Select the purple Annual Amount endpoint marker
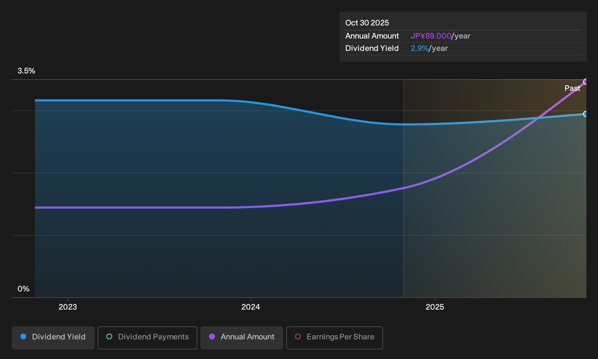This screenshot has height=359, width=598. click(x=586, y=82)
